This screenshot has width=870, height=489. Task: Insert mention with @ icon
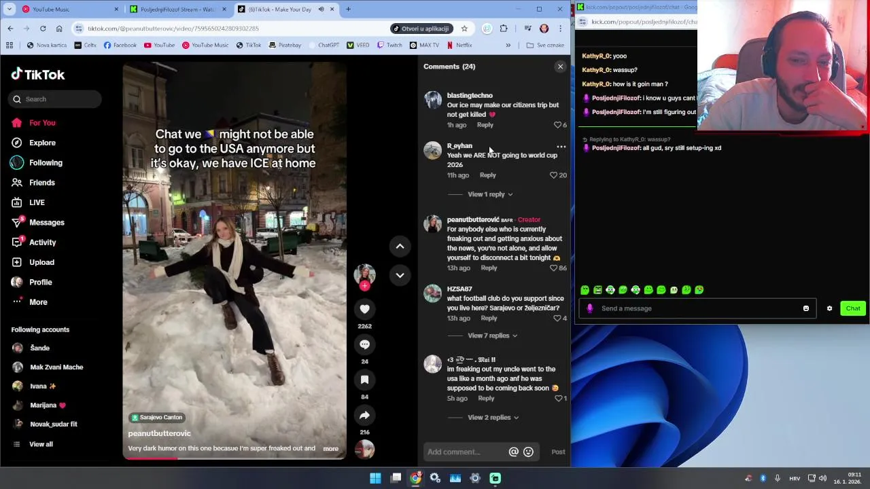click(513, 452)
